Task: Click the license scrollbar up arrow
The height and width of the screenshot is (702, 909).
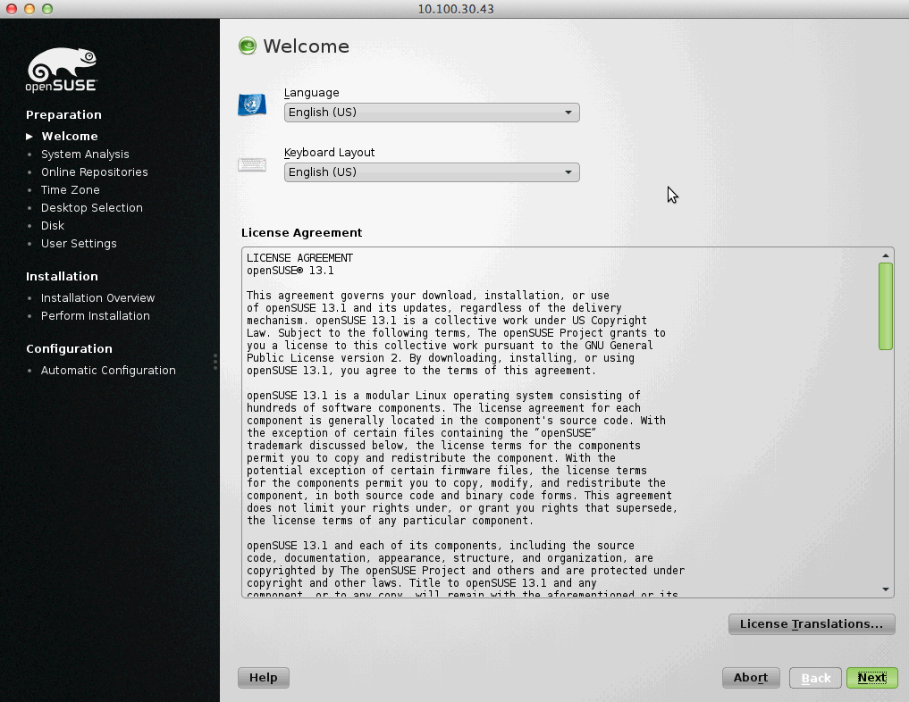Action: [x=885, y=255]
